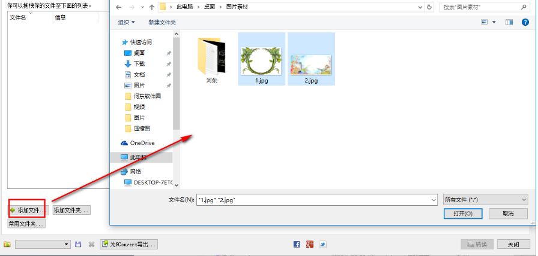Image resolution: width=538 pixels, height=256 pixels.
Task: Go up one folder level
Action: 152,7
